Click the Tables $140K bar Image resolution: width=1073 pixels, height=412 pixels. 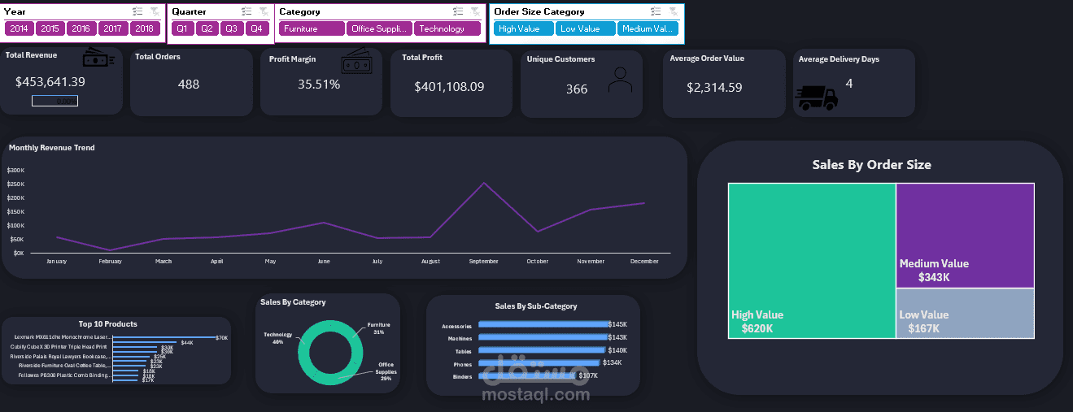coord(540,350)
